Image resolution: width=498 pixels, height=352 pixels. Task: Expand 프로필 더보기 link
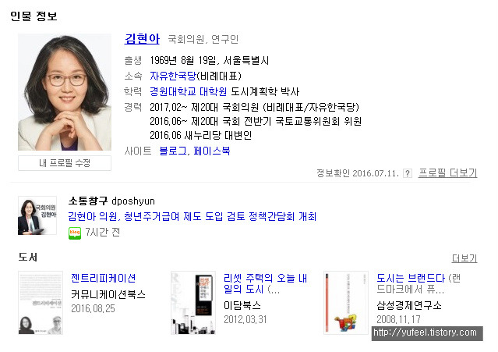[447, 173]
